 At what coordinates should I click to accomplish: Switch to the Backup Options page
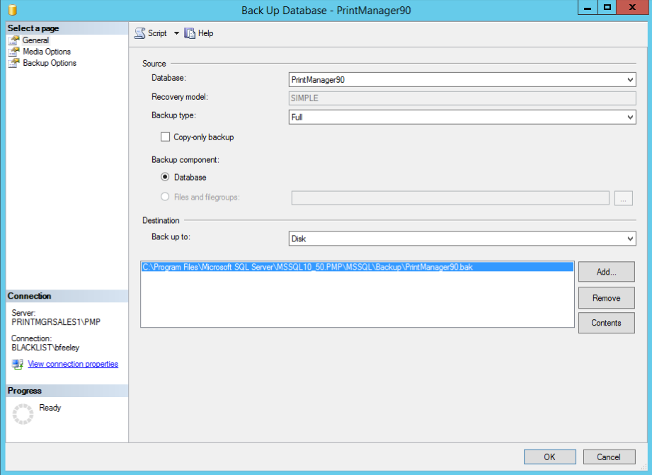pos(50,63)
